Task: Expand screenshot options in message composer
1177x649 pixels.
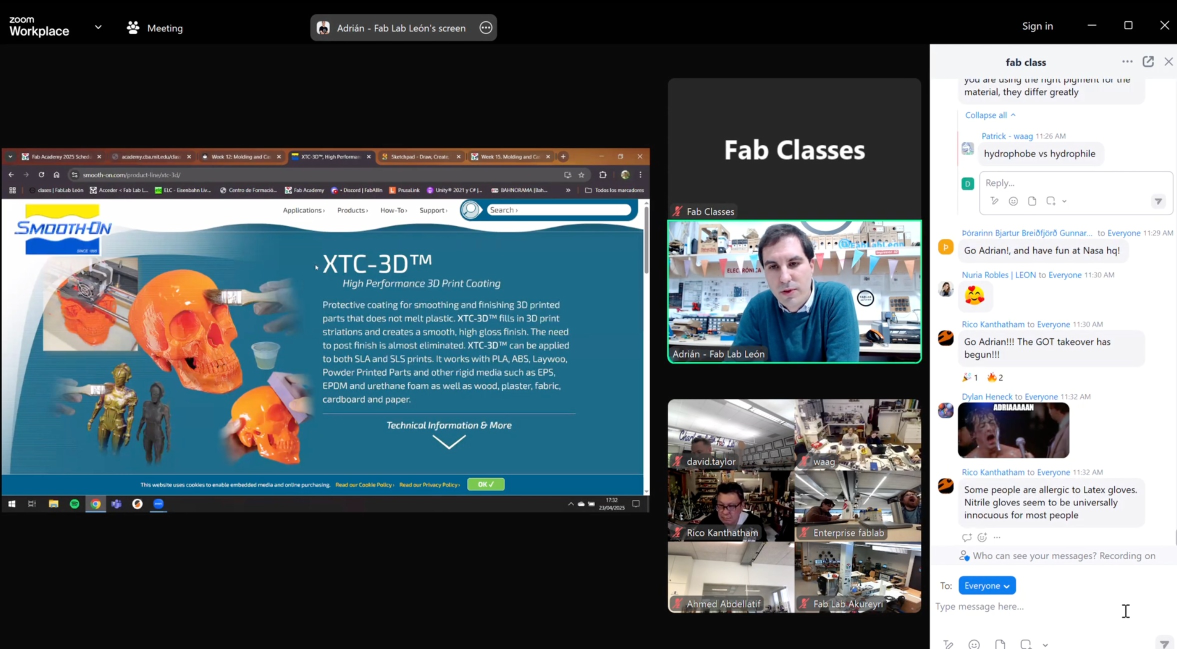Action: coord(1045,644)
